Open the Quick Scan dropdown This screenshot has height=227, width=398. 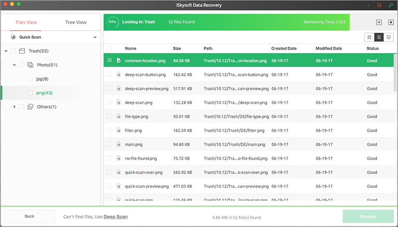coord(95,37)
